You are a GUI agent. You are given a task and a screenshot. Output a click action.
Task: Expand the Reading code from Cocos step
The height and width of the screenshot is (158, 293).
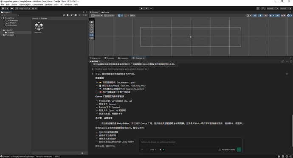pos(122,69)
